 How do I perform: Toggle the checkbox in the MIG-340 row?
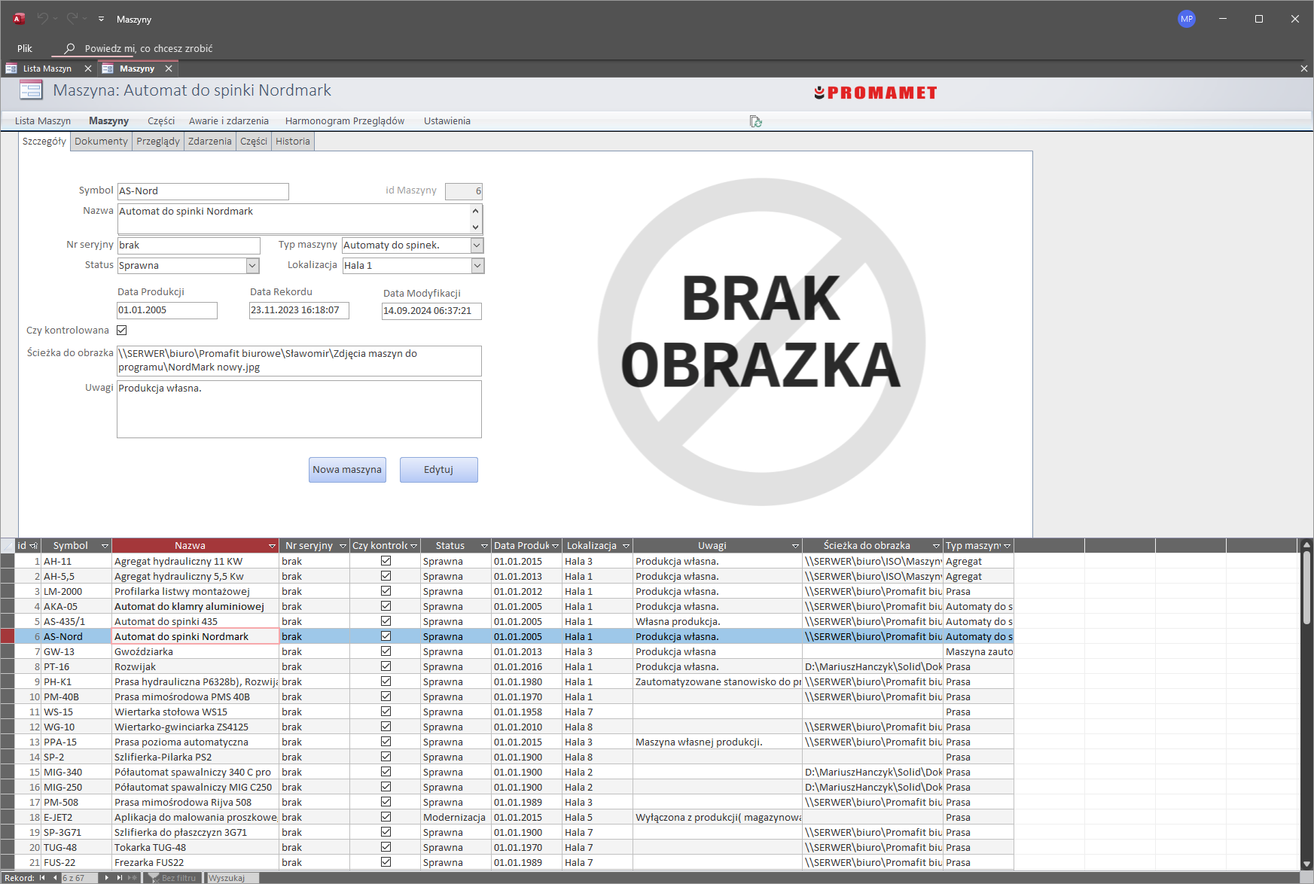(x=386, y=772)
